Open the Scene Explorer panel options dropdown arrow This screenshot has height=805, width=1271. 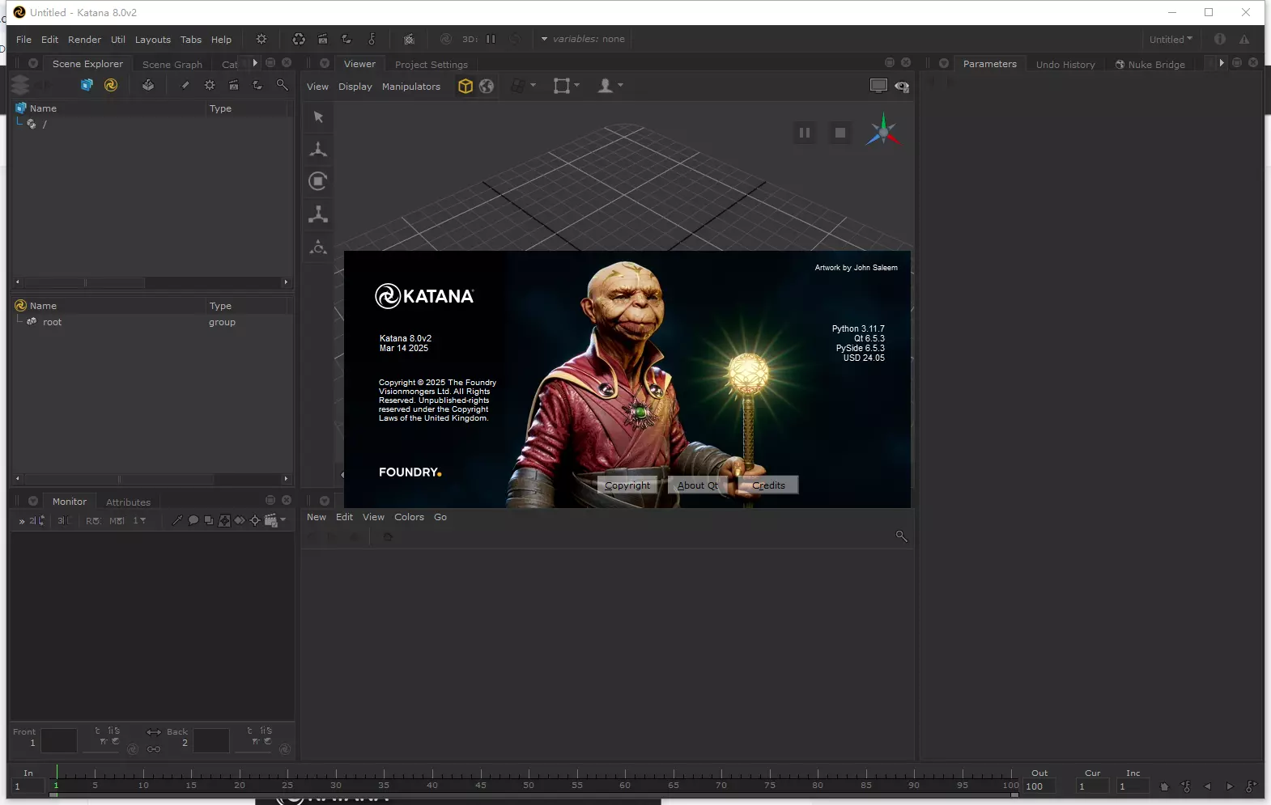point(33,63)
